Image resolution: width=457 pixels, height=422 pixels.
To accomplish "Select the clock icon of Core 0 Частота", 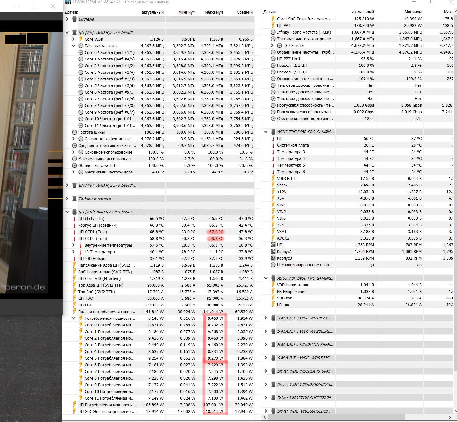I will [x=81, y=52].
